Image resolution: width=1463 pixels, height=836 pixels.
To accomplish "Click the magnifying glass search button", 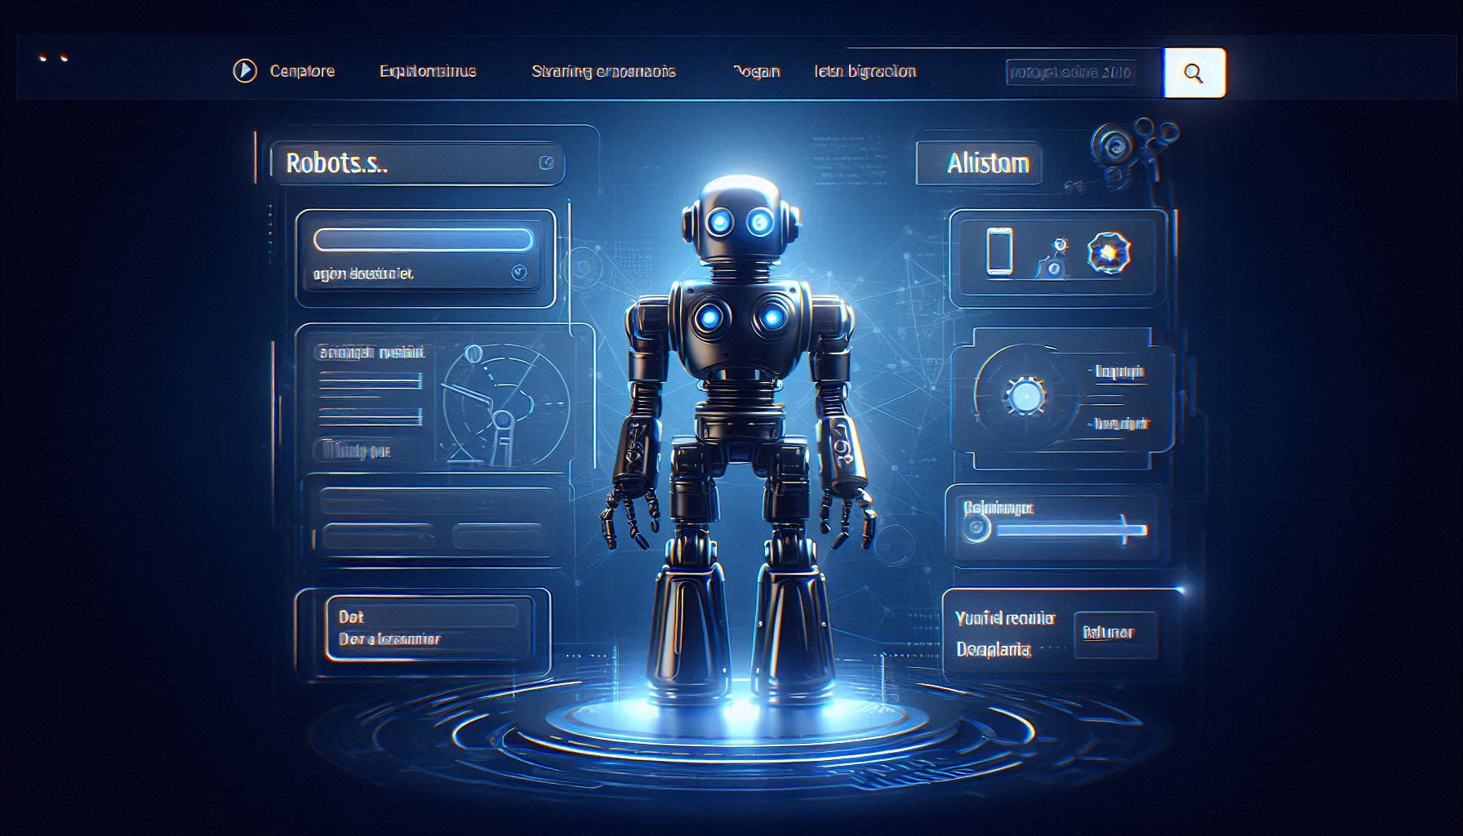I will point(1194,73).
